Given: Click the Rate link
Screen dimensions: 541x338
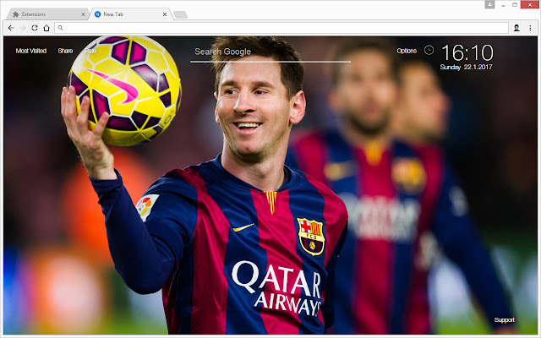Looking at the screenshot, I should click(x=90, y=51).
